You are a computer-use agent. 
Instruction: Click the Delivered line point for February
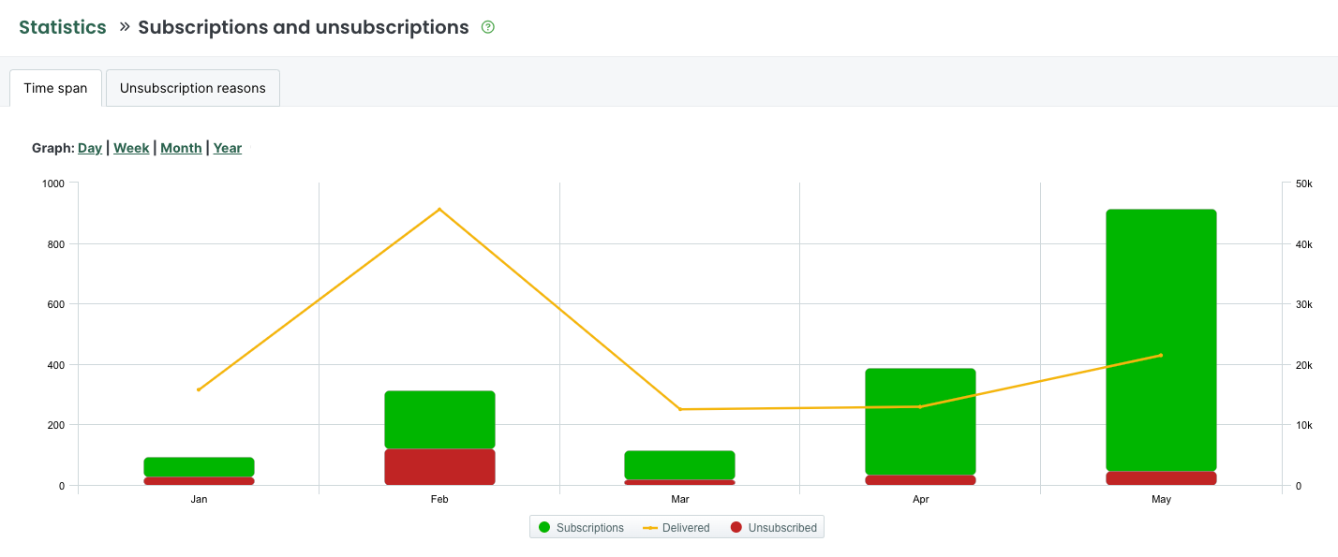click(439, 209)
